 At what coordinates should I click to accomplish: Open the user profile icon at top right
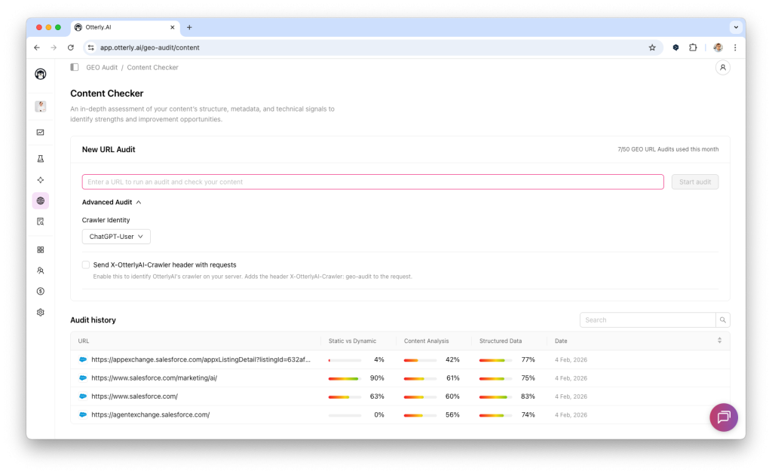click(722, 67)
